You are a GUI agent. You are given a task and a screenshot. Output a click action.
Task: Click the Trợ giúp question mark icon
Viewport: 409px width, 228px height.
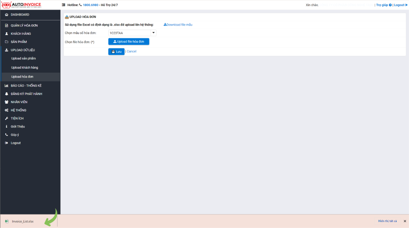click(x=390, y=5)
